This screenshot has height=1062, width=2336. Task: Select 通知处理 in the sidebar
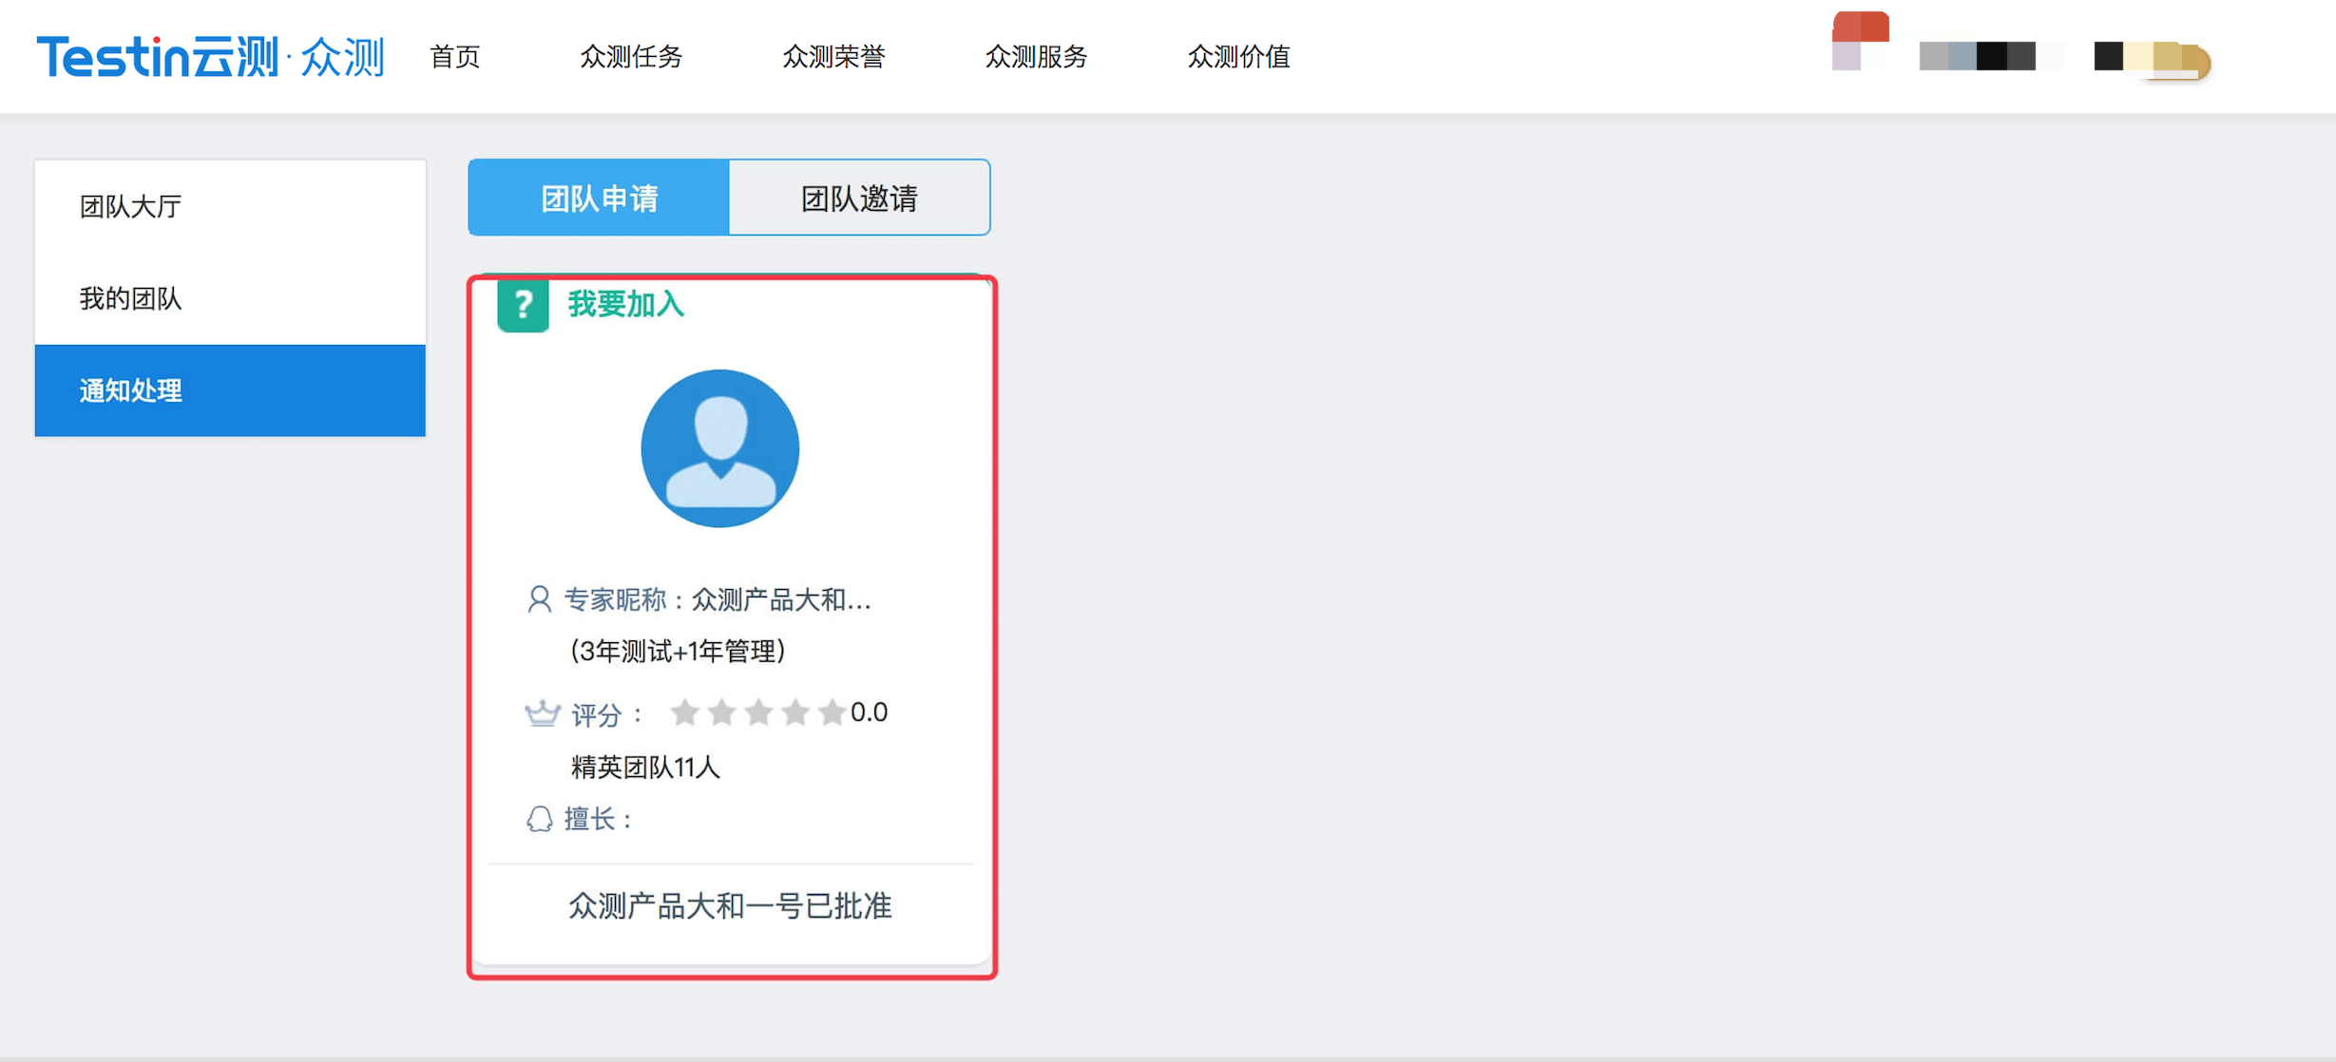point(131,390)
